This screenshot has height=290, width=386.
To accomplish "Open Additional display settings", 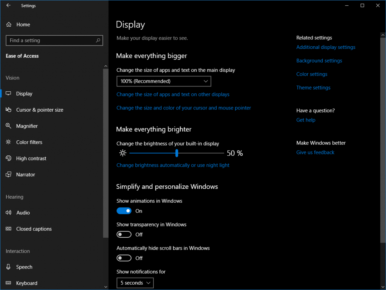I will coord(326,47).
